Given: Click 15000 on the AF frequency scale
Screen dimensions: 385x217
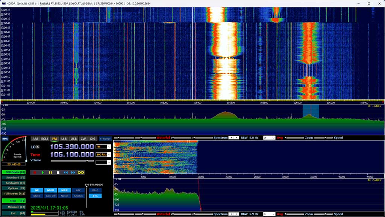Looking at the screenshot, I should [x=200, y=177].
